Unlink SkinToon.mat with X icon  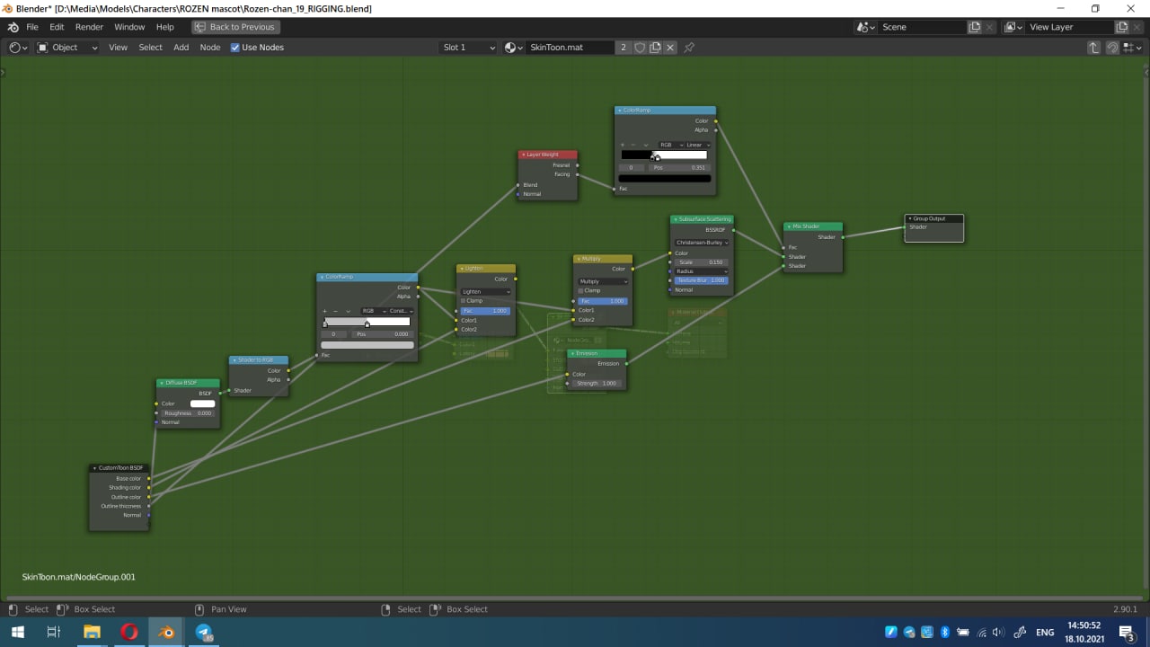tap(670, 48)
